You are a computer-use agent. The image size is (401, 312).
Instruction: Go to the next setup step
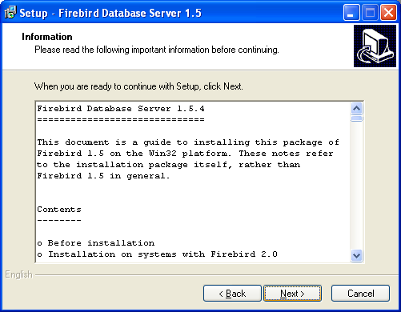click(x=292, y=294)
